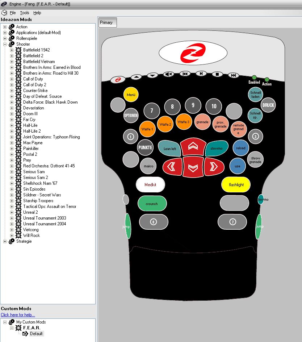Click the makro key
Viewport: 302px width, 342px height.
(x=148, y=166)
